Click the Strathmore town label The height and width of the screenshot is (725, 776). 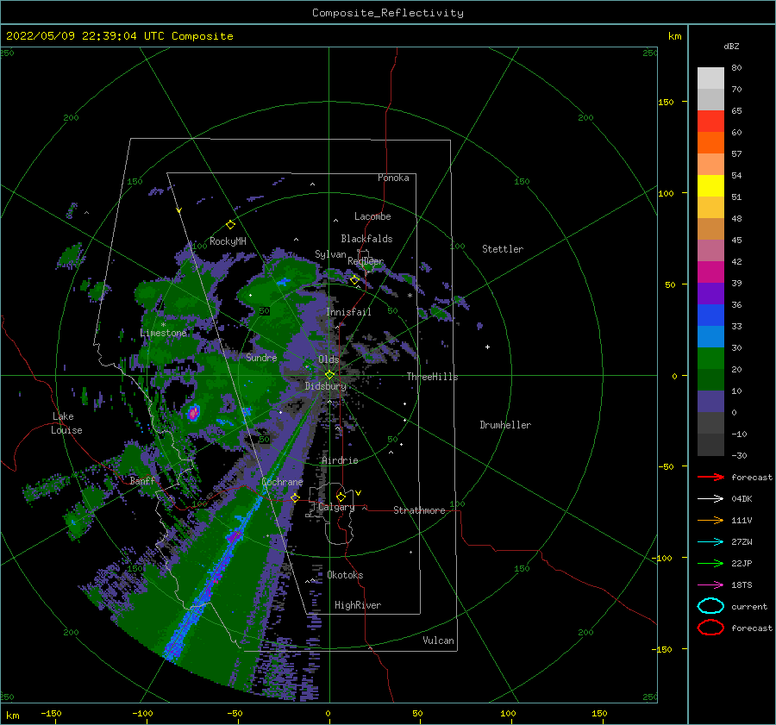click(419, 510)
